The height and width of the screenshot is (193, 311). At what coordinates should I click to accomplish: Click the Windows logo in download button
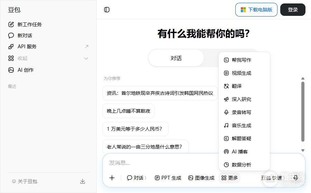click(243, 10)
